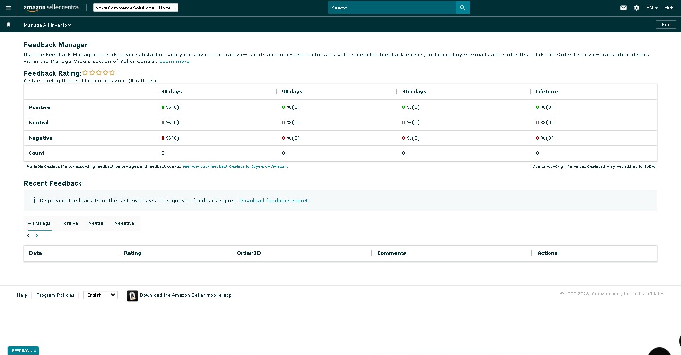This screenshot has width=681, height=355.
Task: Click the Rating column header
Action: pyautogui.click(x=132, y=253)
